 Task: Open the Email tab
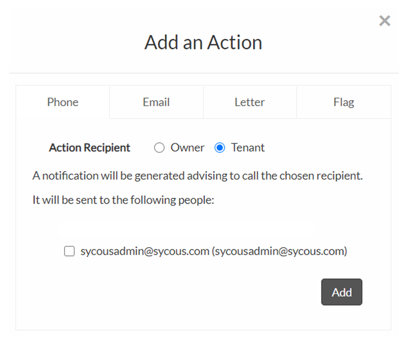[156, 102]
